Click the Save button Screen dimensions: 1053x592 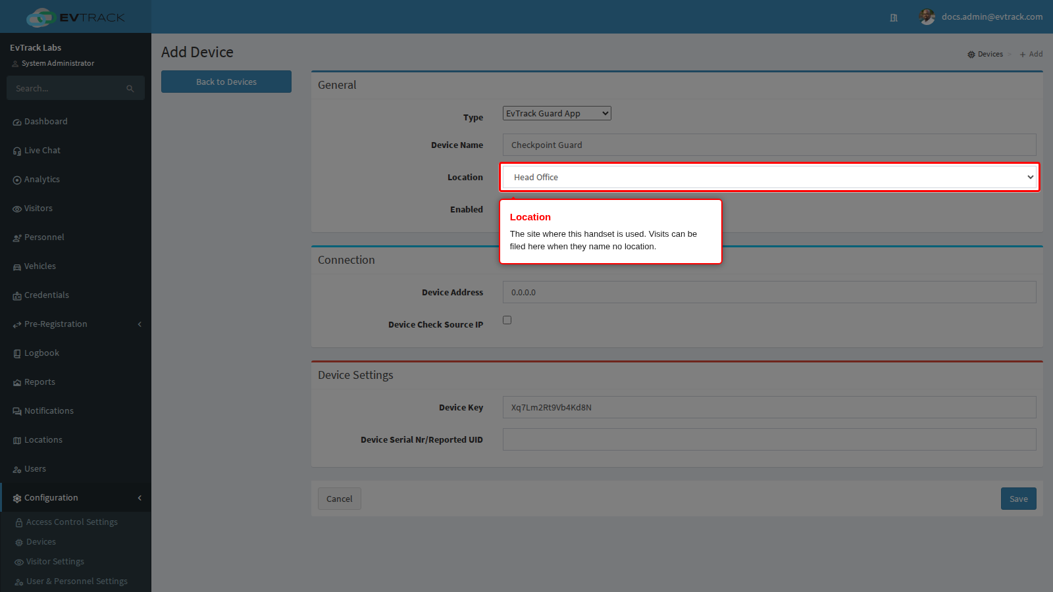1018,499
